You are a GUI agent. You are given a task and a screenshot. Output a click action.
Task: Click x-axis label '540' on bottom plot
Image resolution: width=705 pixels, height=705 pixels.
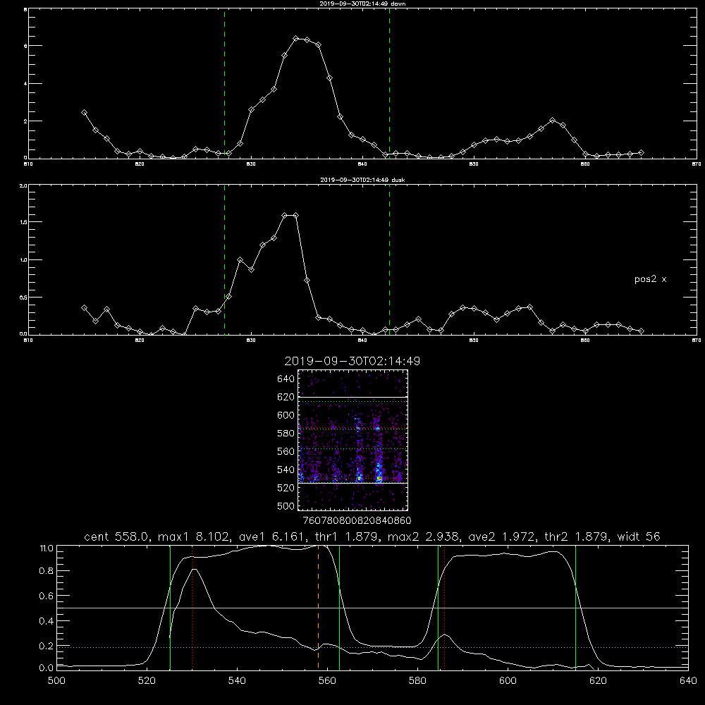(237, 681)
